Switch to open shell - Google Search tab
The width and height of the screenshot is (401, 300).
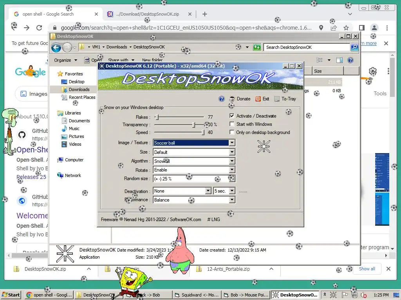pos(48,14)
